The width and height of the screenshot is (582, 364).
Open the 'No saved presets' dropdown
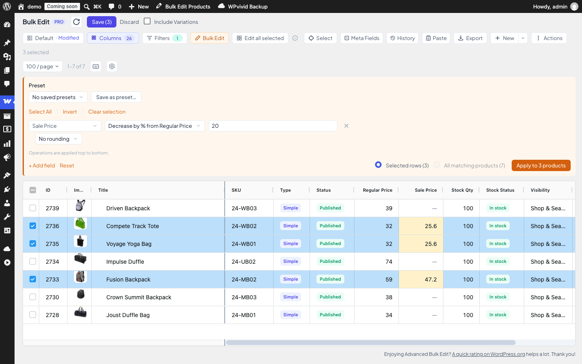[58, 97]
